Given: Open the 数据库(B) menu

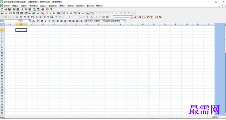Looking at the screenshot, I should pos(53,6).
